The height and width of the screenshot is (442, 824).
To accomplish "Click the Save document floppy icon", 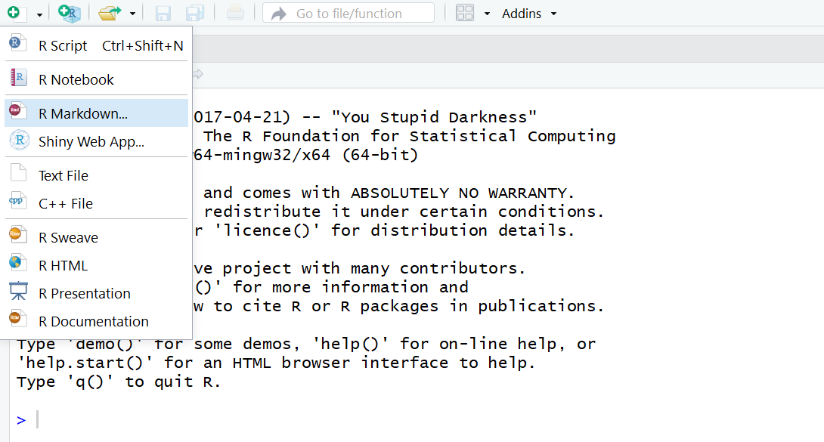I will point(163,13).
